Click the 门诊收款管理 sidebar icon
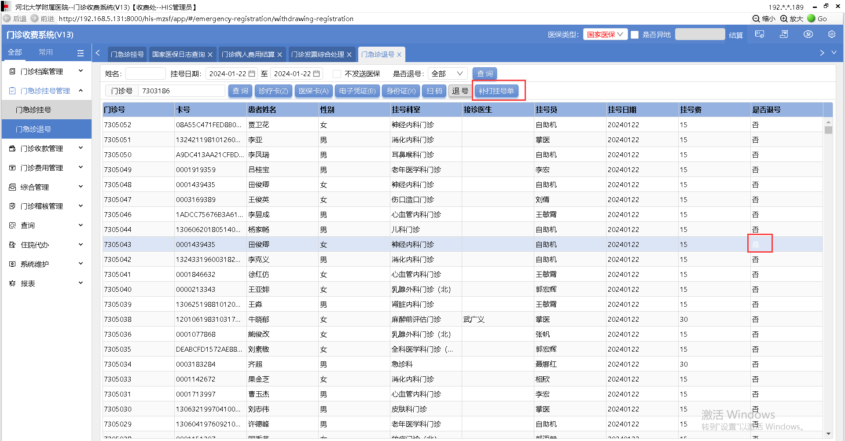 (x=12, y=148)
